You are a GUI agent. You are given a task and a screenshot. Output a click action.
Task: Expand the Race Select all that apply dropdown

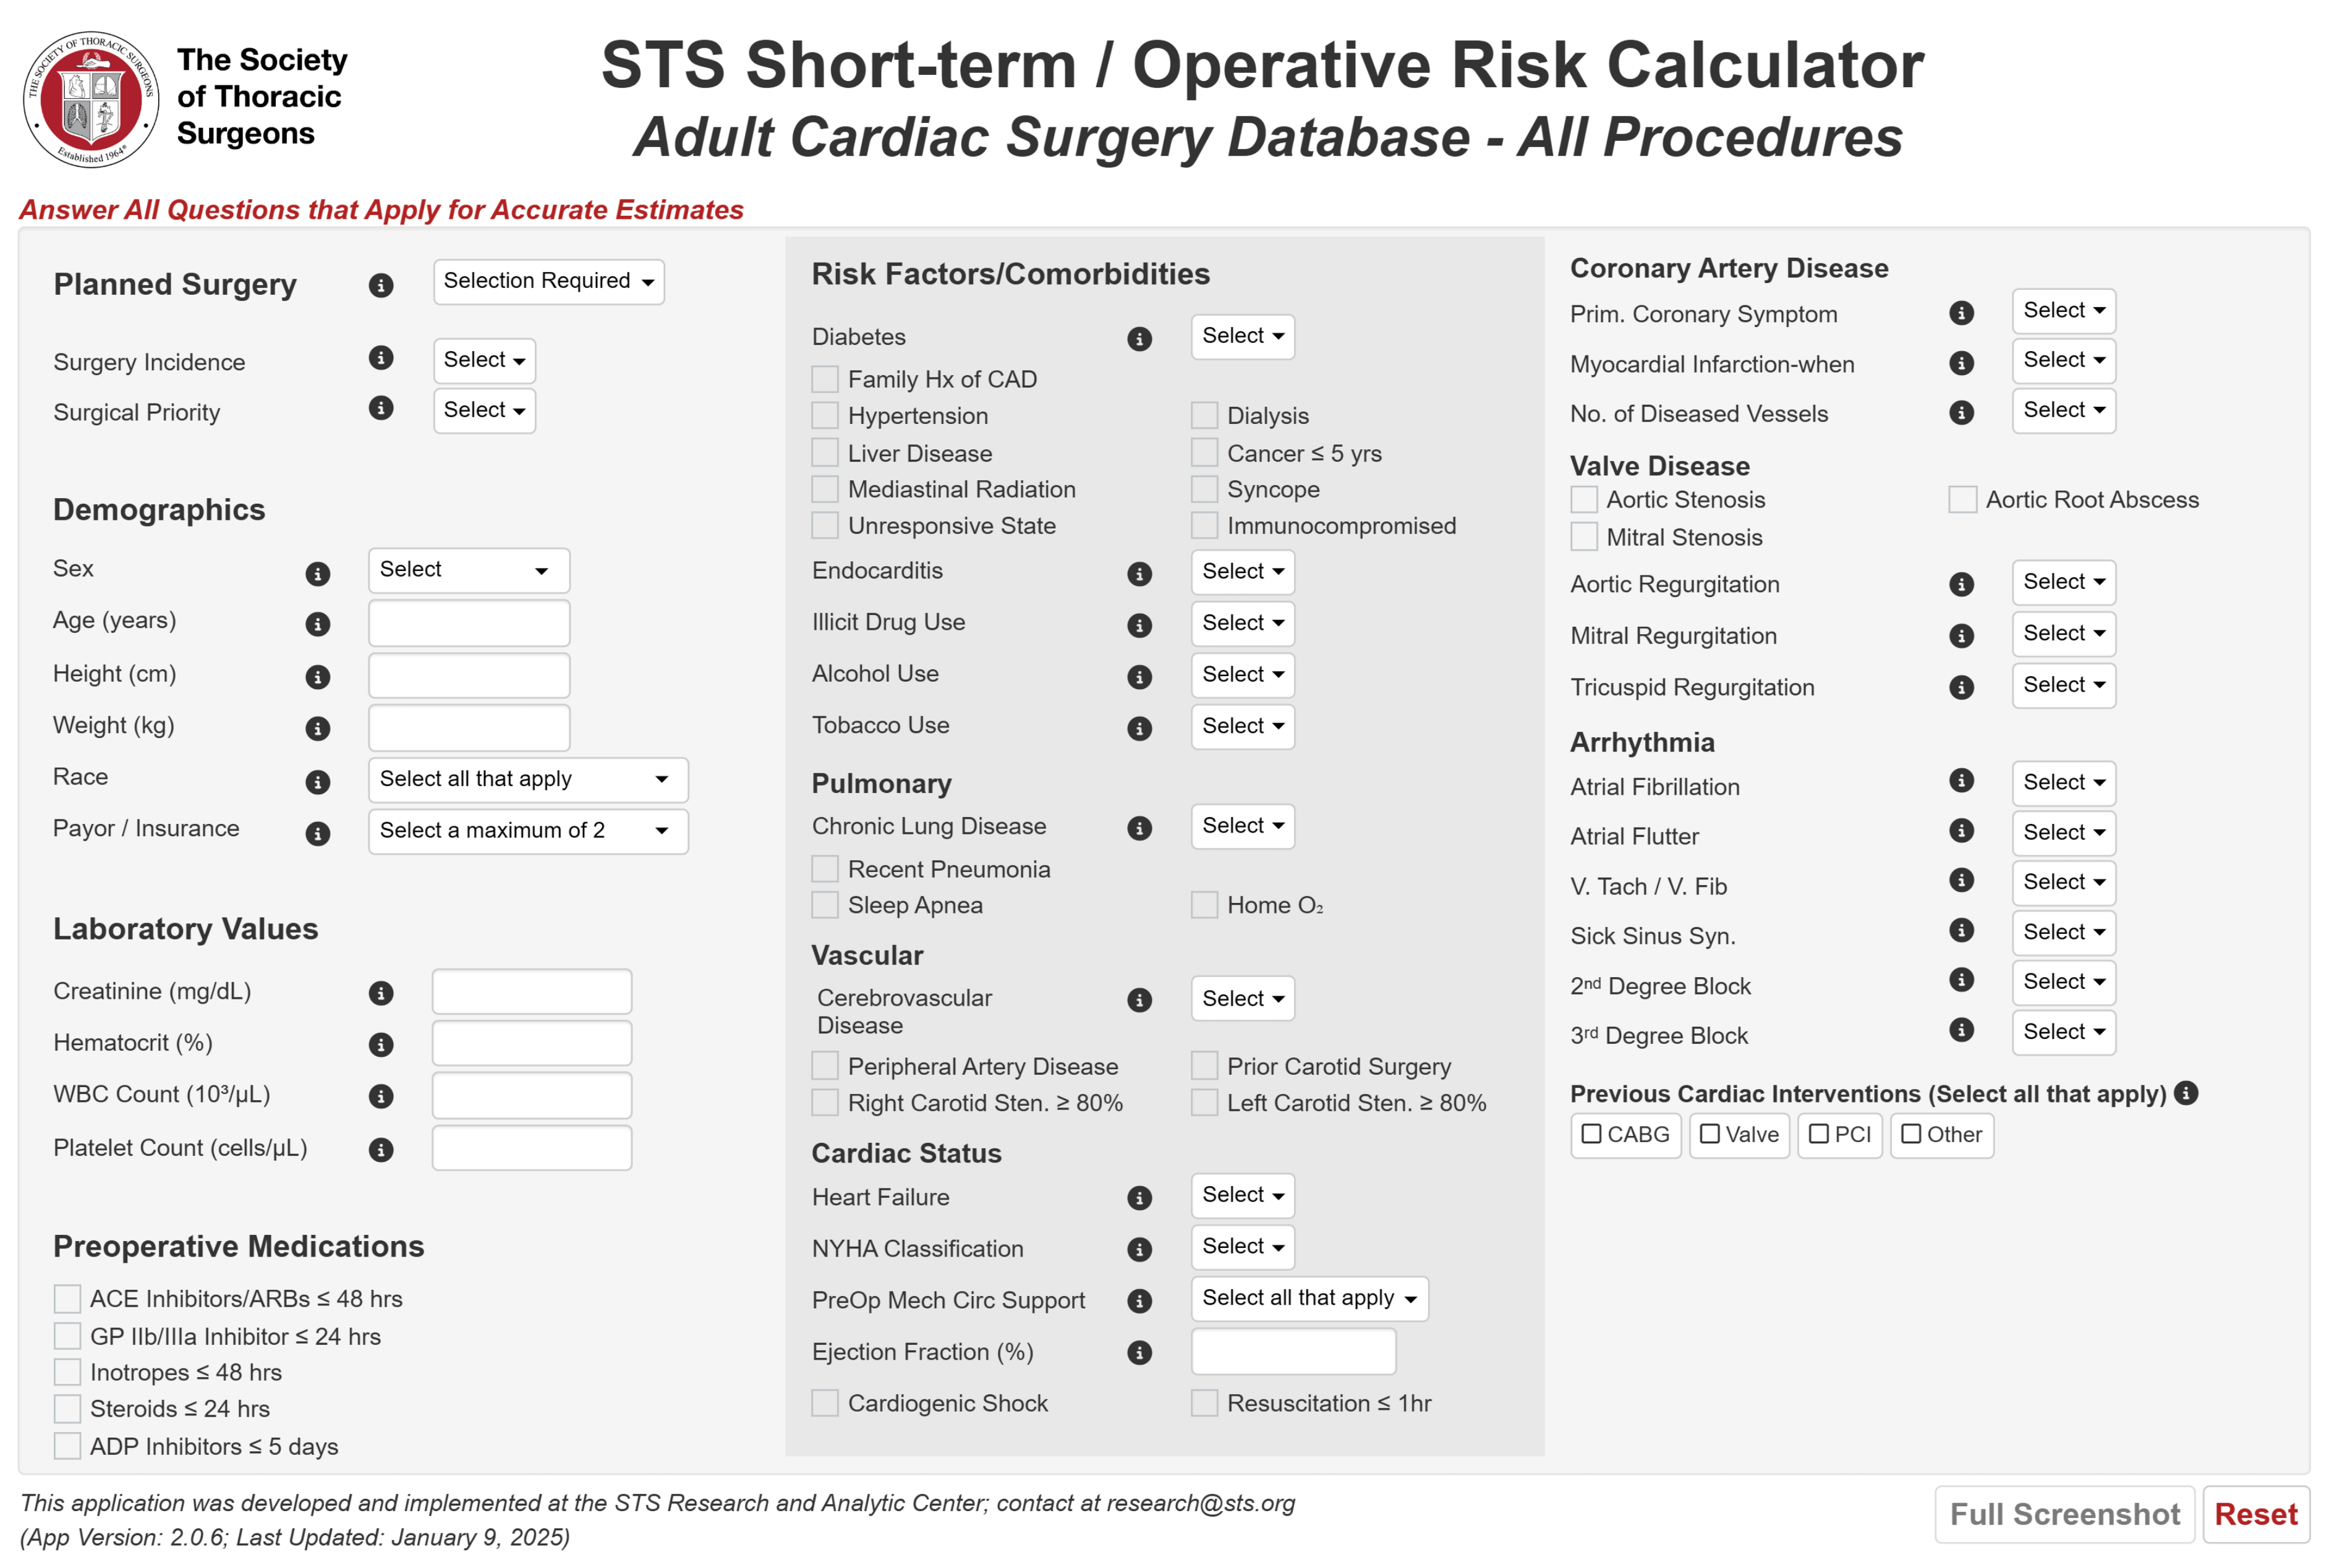(527, 779)
